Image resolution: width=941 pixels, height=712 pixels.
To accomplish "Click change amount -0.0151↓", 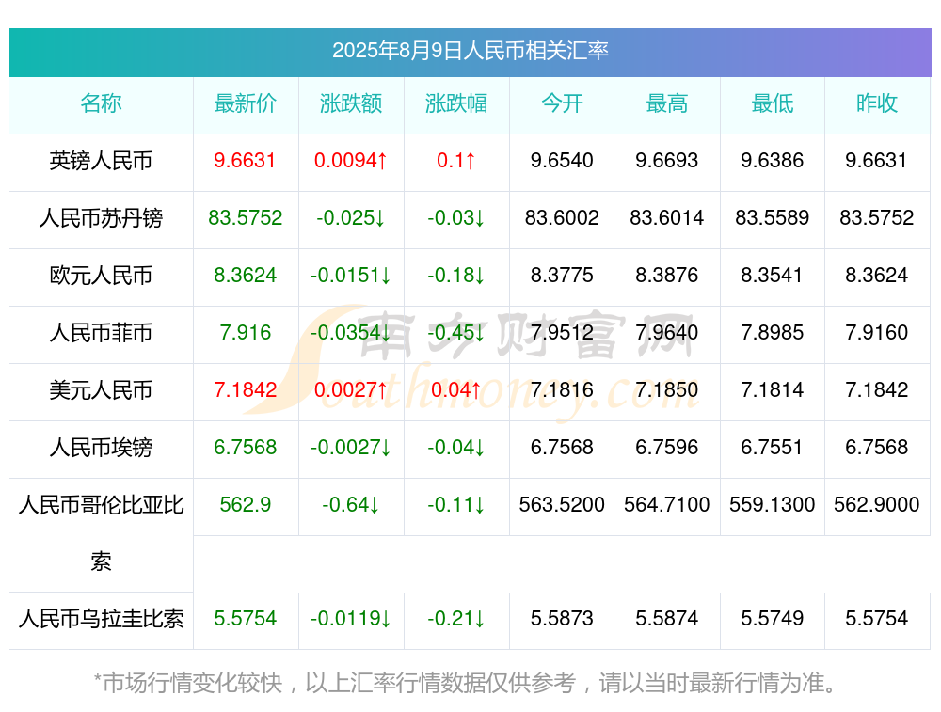I will 351,276.
